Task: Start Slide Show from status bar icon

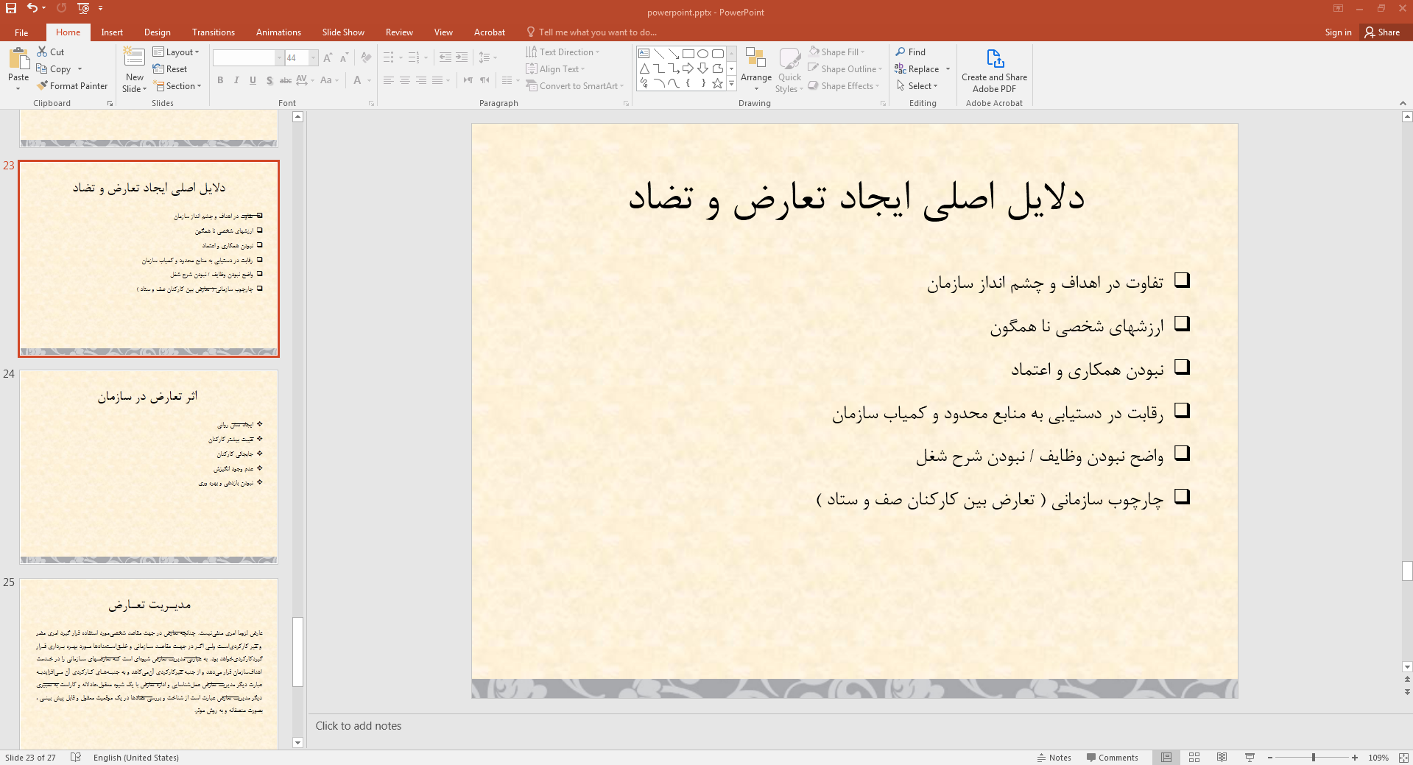Action: point(1250,758)
